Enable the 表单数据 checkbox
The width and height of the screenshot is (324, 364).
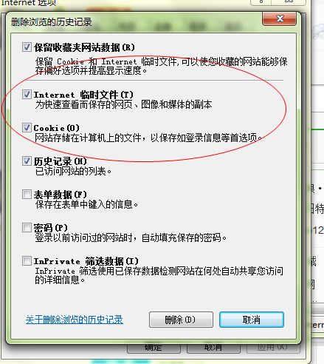27,195
